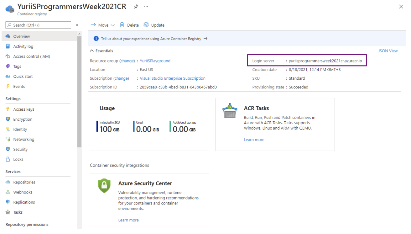Click the Access keys key icon
This screenshot has height=234, width=411.
pyautogui.click(x=8, y=109)
